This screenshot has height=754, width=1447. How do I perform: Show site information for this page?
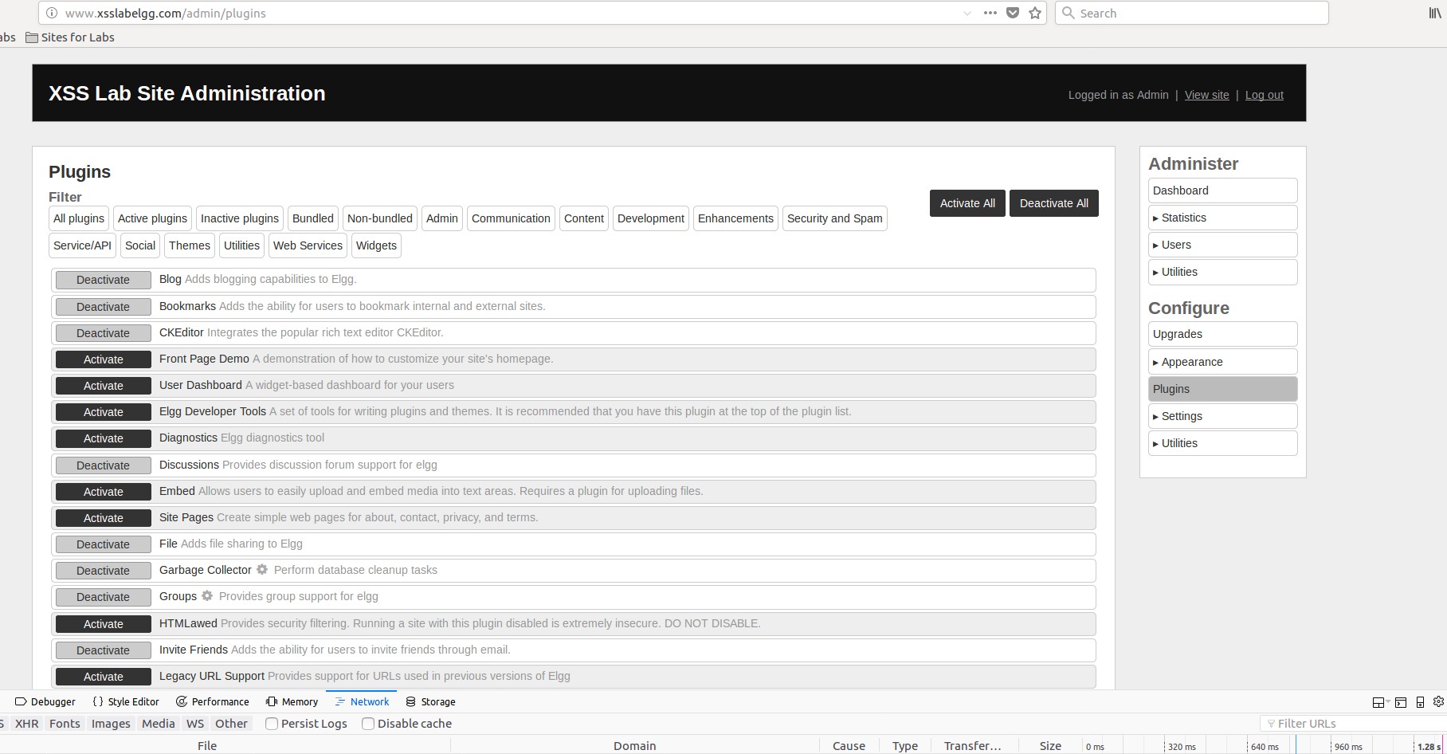52,13
